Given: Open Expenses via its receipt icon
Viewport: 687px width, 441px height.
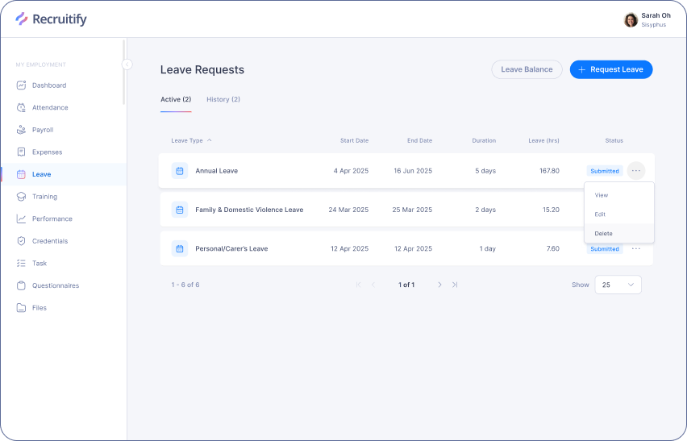Looking at the screenshot, I should [22, 152].
